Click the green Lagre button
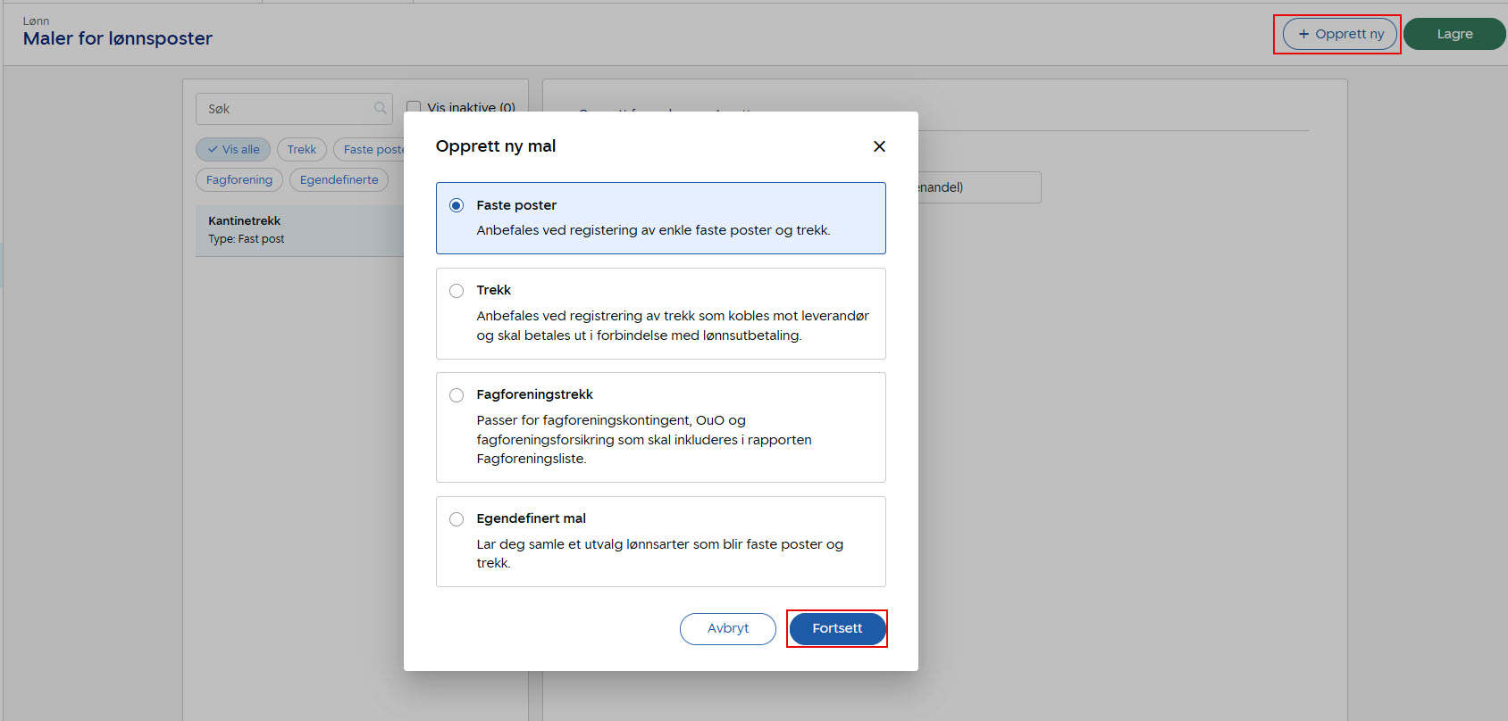This screenshot has height=721, width=1508. (x=1454, y=34)
